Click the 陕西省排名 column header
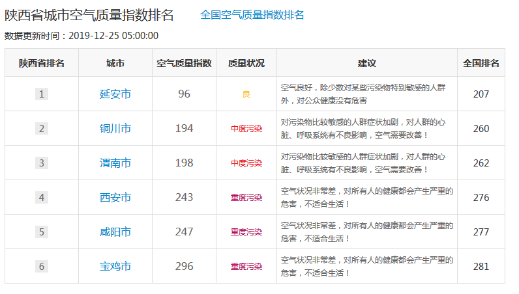The image size is (519, 294). (x=42, y=63)
